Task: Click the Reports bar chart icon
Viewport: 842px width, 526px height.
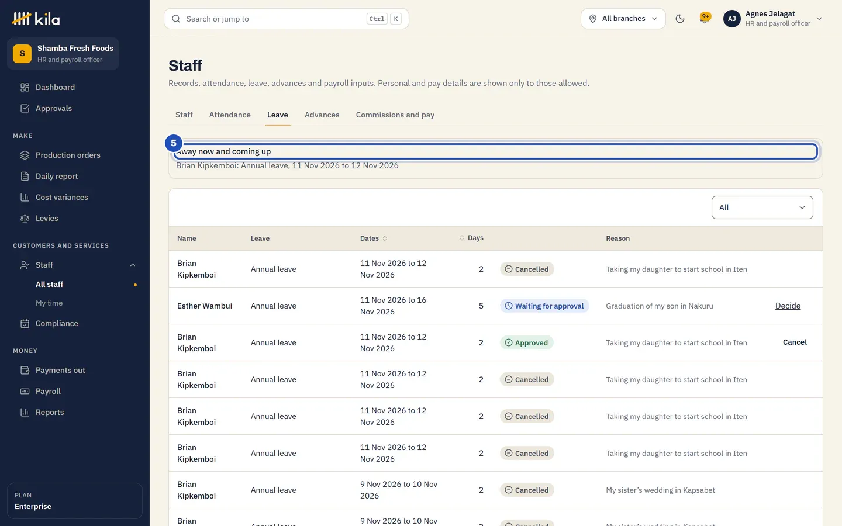Action: coord(25,413)
